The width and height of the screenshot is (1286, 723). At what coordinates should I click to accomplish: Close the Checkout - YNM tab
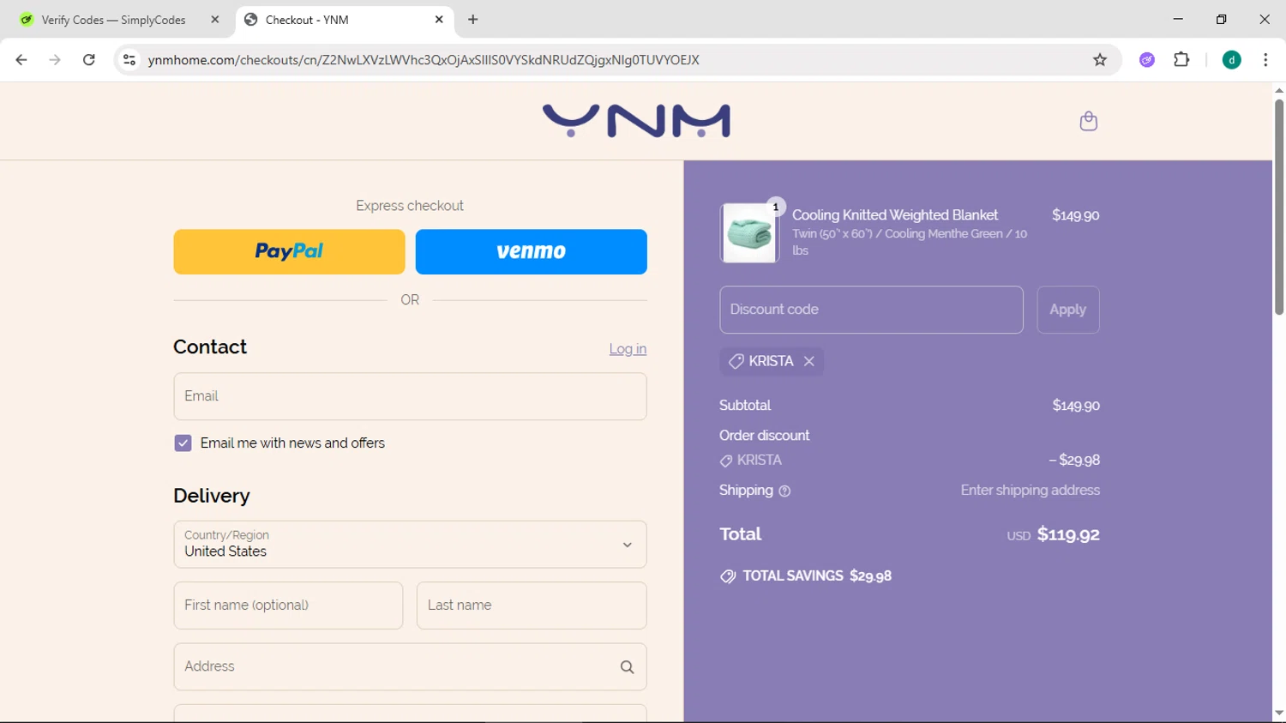pos(439,20)
